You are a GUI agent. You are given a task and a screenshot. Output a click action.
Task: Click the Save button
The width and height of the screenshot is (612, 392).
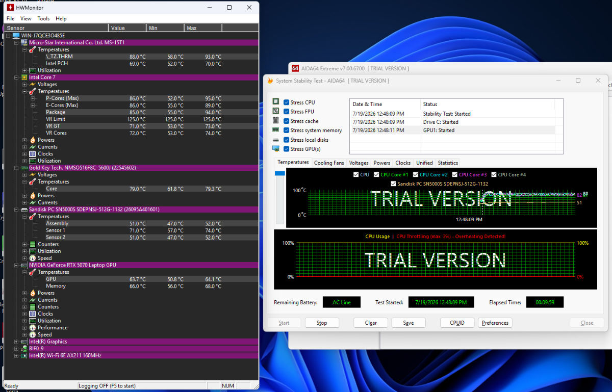[409, 323]
